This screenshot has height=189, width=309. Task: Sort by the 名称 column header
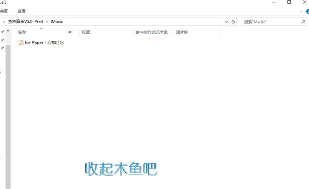point(22,32)
